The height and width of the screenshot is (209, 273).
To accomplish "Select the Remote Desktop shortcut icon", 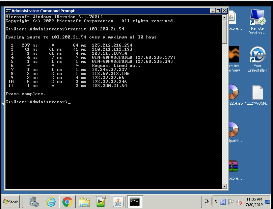I will [257, 22].
